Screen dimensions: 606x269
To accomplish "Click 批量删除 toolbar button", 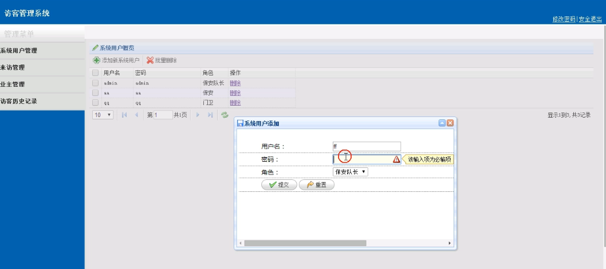I will 162,61.
